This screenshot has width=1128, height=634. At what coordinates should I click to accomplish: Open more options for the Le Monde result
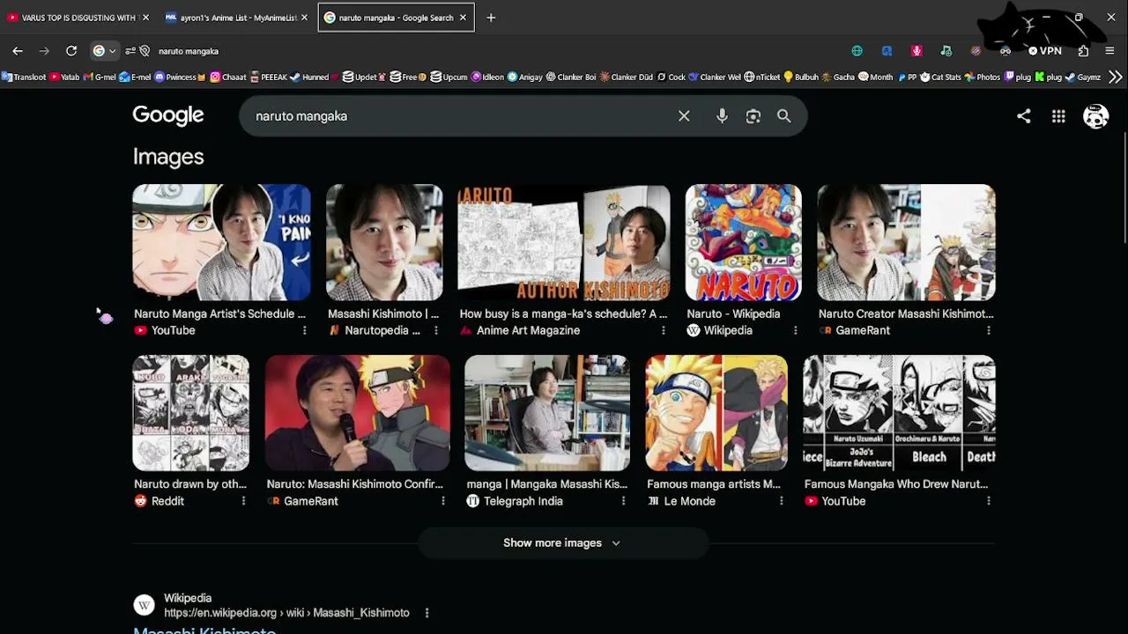[x=781, y=501]
